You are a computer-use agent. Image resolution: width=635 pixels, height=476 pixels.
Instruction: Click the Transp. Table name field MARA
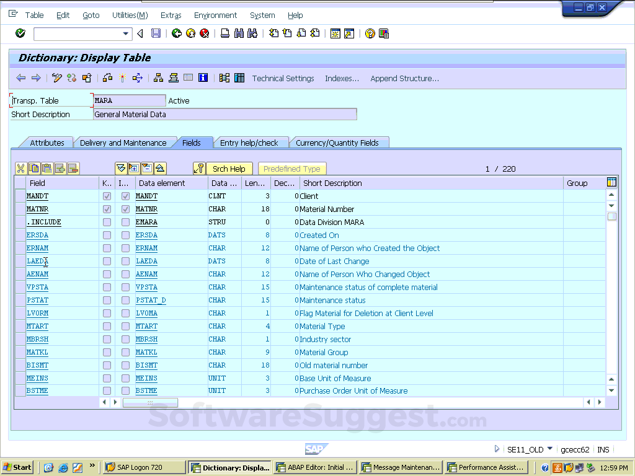(130, 100)
